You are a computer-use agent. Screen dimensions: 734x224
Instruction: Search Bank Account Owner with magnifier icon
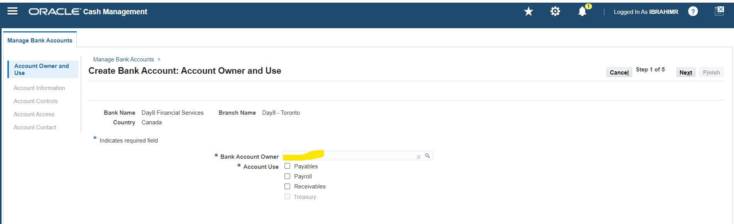(428, 156)
